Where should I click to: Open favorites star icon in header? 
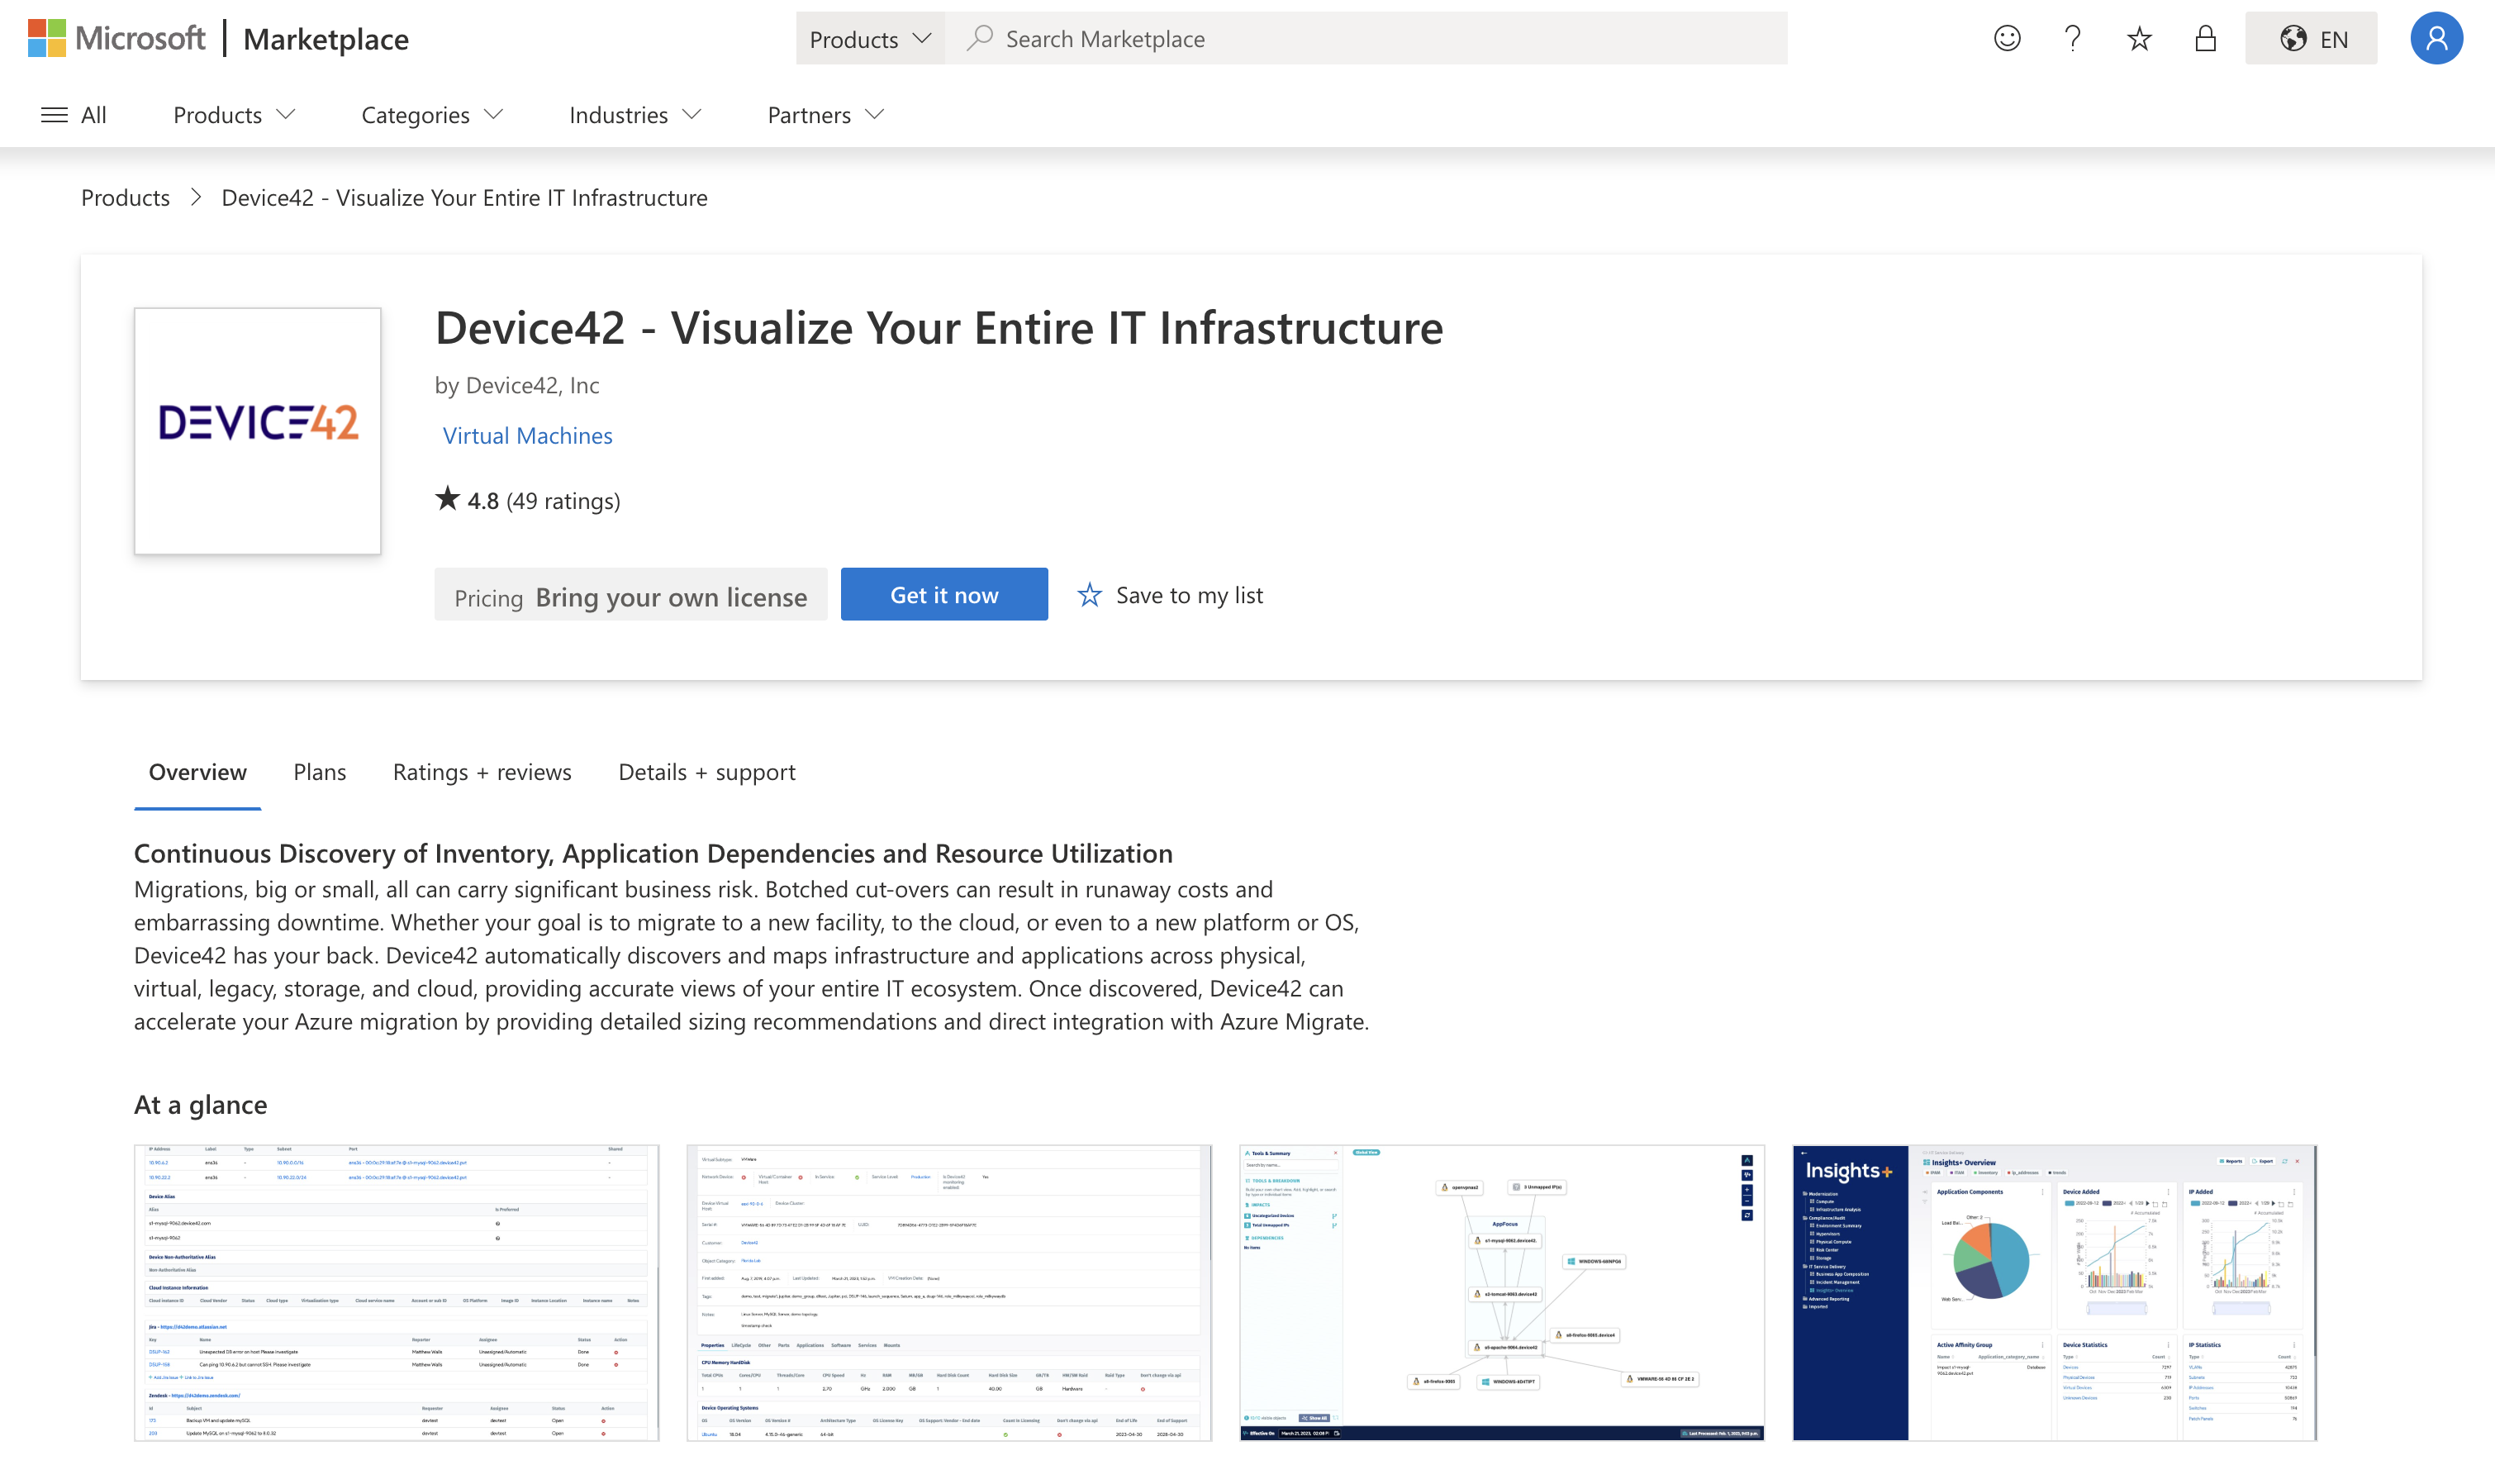[x=2138, y=39]
